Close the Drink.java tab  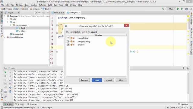point(79,13)
